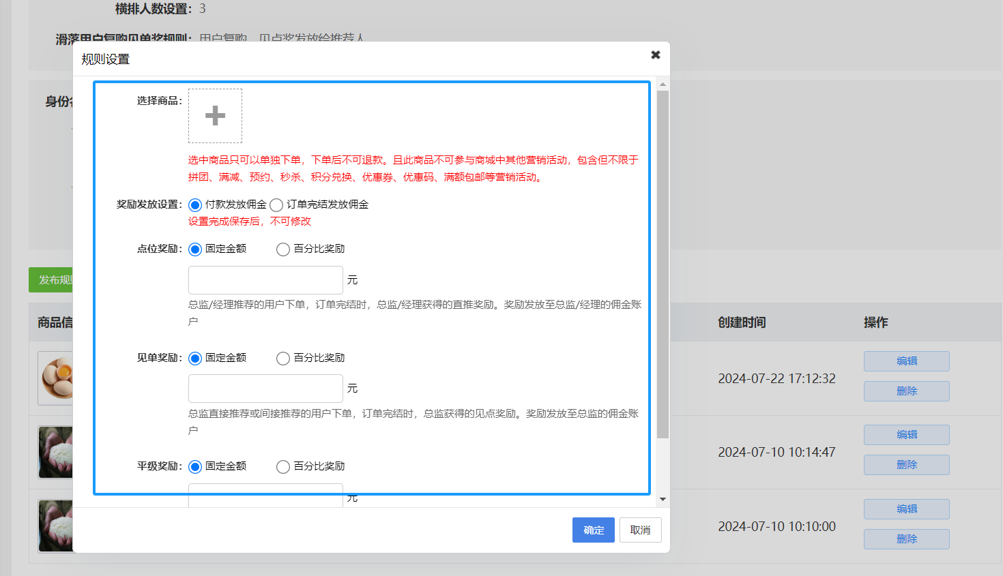Click the 确定 button
This screenshot has height=576, width=1003.
coord(594,530)
